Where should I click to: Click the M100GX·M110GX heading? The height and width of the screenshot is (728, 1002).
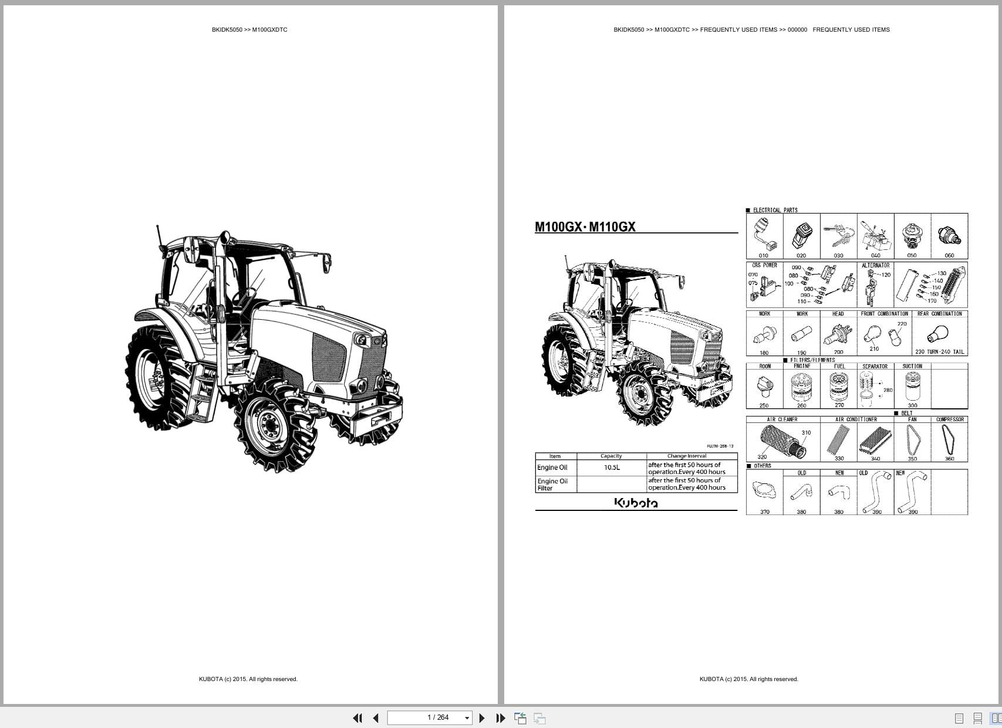(x=585, y=226)
